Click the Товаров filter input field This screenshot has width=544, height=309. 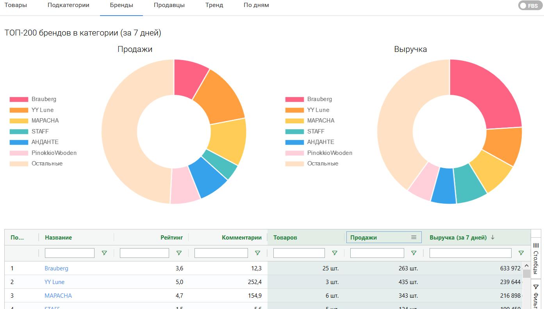click(x=299, y=253)
